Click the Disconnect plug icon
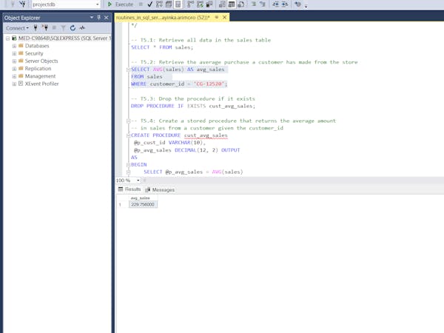This screenshot has width=444, height=333. (x=44, y=28)
